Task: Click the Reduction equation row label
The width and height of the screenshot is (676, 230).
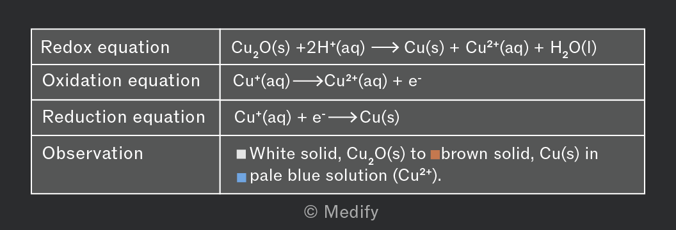Action: coord(124,117)
